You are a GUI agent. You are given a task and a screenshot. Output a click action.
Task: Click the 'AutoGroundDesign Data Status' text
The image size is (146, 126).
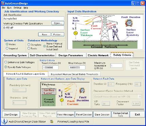tap(27, 122)
